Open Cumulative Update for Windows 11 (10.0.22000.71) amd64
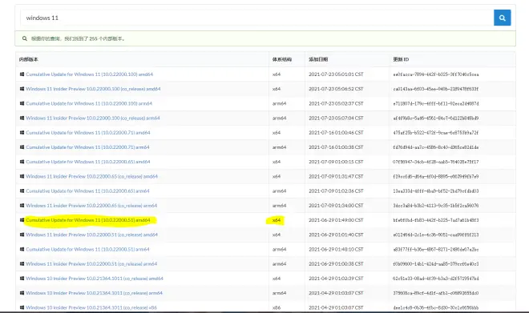 [88, 132]
